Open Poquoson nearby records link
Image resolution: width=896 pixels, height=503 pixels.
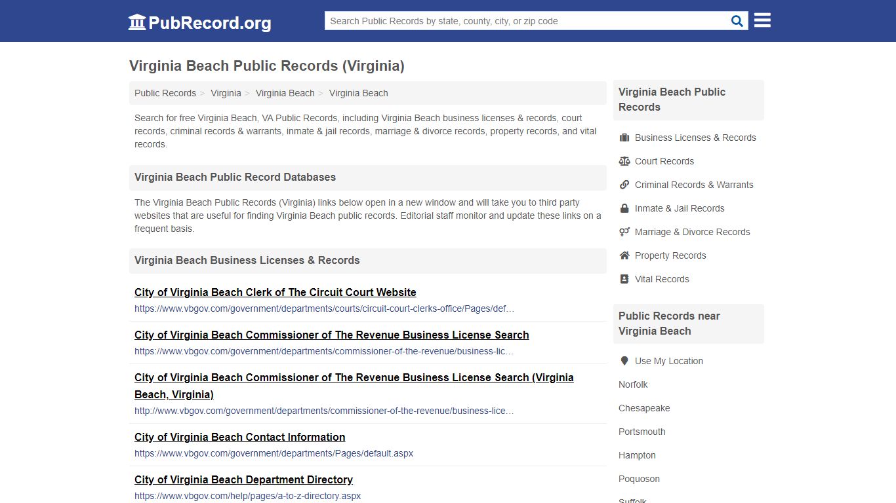tap(639, 479)
